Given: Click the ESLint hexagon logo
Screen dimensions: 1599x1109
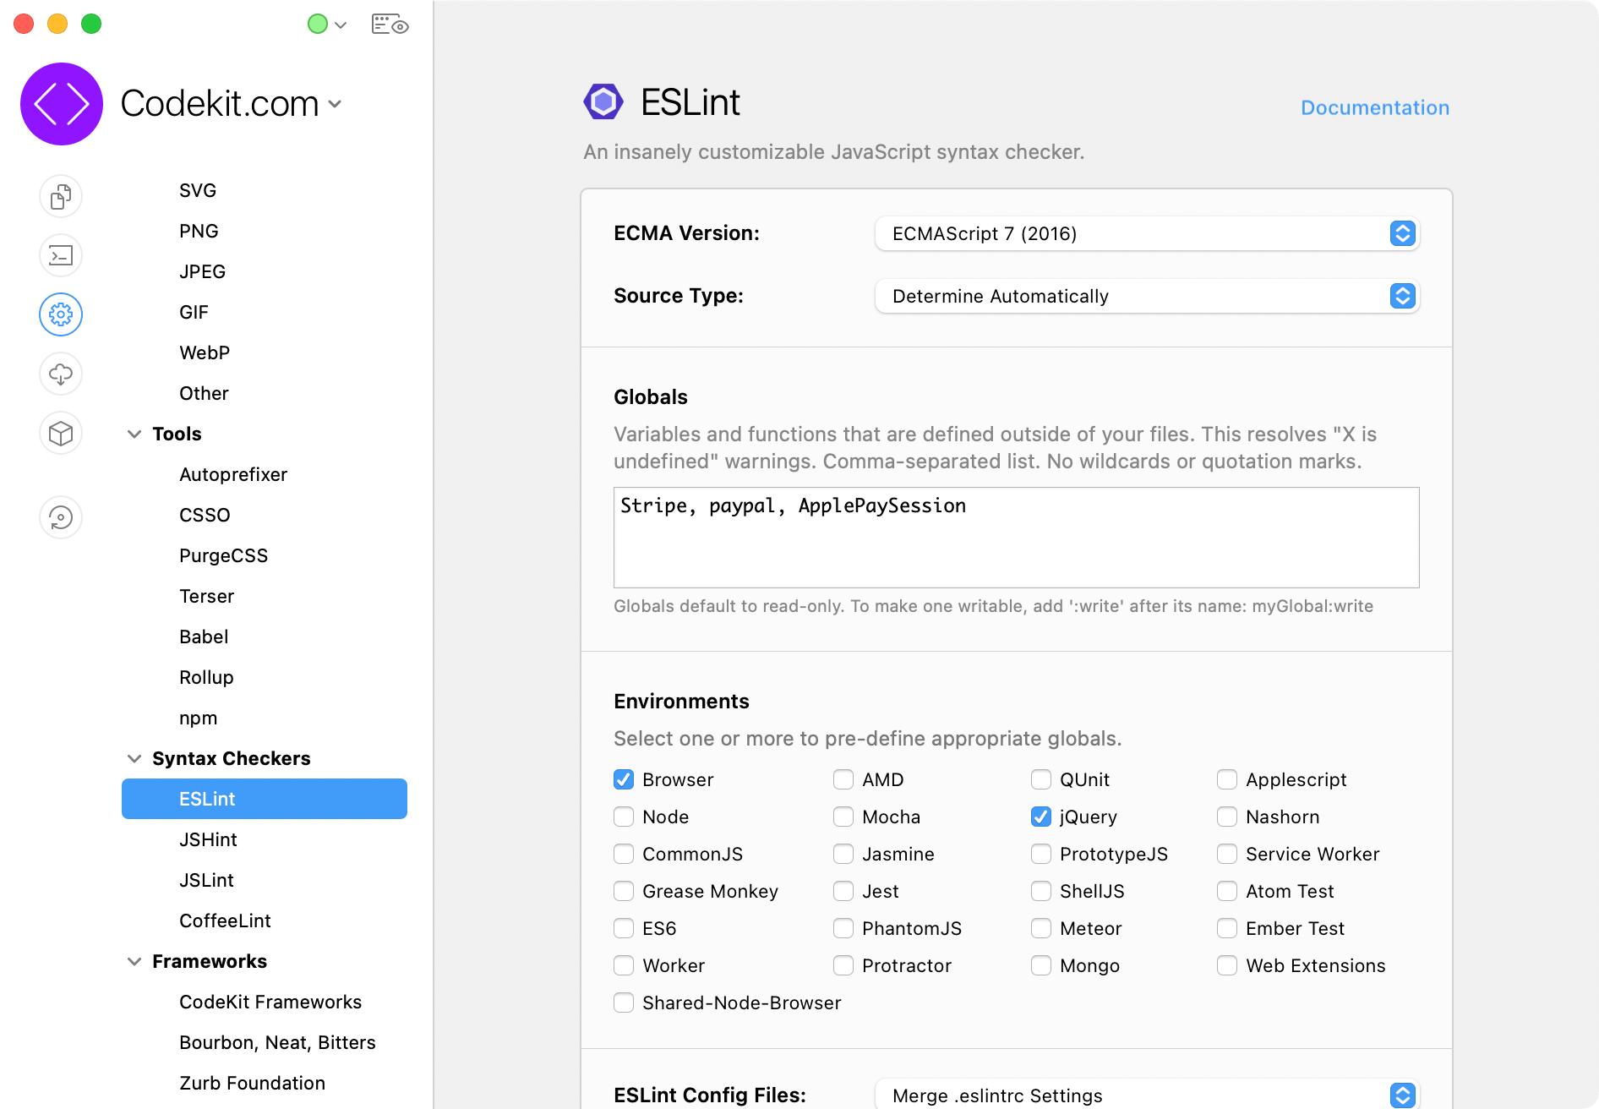Looking at the screenshot, I should (603, 102).
